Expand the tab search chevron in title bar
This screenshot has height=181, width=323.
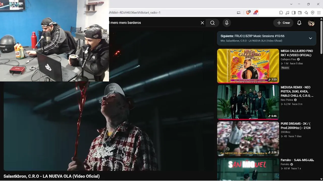tap(291, 4)
